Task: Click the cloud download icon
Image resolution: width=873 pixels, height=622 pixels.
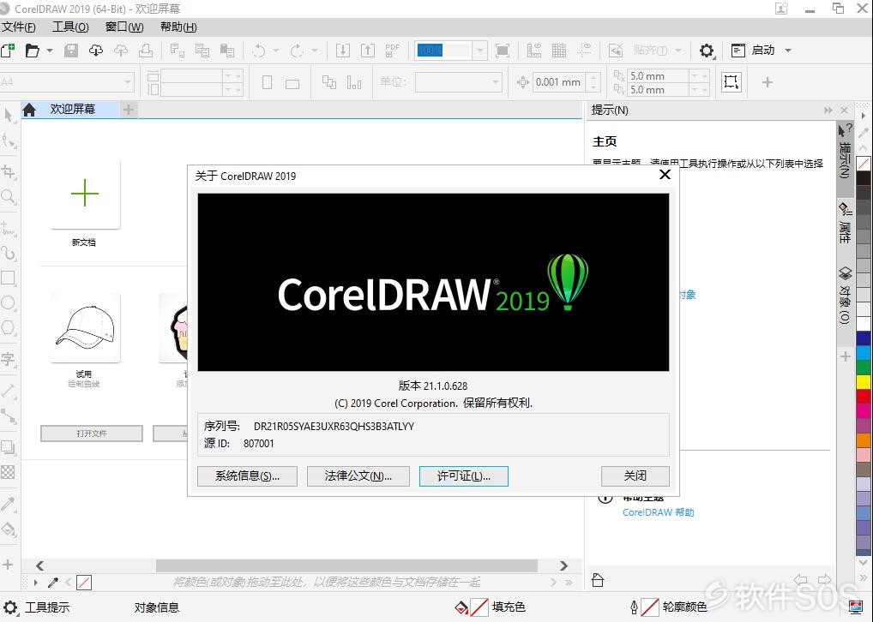Action: (x=96, y=50)
